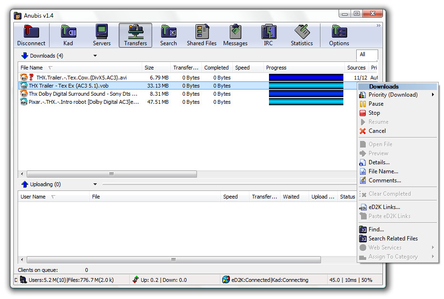Click progress bar of Pixar THX Intro file
The width and height of the screenshot is (444, 299).
[306, 102]
